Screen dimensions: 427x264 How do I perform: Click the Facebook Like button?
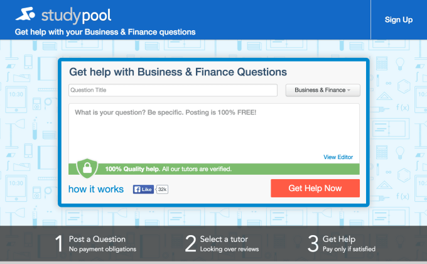(x=143, y=189)
